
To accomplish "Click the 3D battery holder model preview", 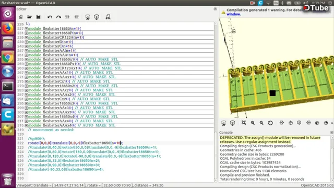I will [281, 85].
